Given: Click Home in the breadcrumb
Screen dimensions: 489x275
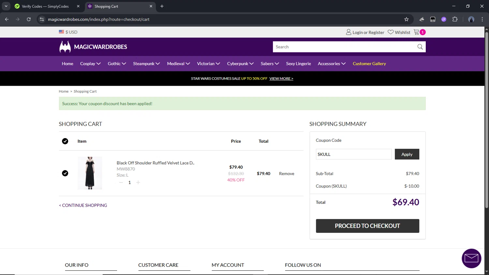Looking at the screenshot, I should click(x=64, y=91).
